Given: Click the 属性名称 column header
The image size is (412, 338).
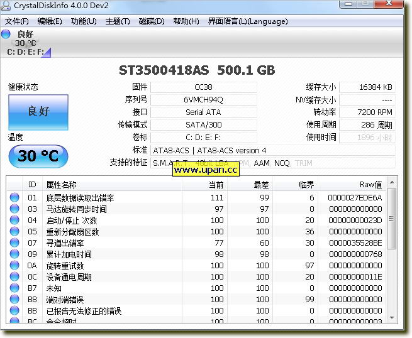Looking at the screenshot, I should [112, 185].
